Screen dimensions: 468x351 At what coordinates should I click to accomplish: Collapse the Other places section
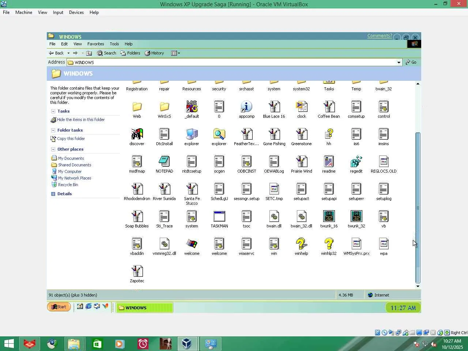click(x=53, y=149)
